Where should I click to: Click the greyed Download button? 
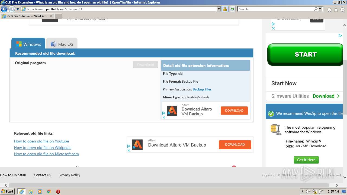[146, 65]
